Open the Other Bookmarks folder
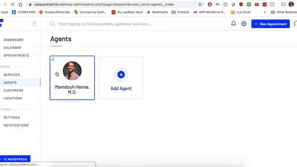This screenshot has height=167, width=297. click(284, 12)
